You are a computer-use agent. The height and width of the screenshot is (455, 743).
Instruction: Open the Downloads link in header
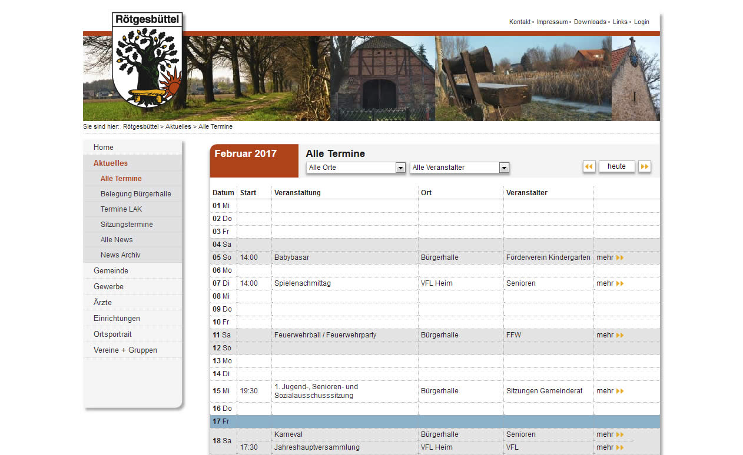pyautogui.click(x=590, y=22)
